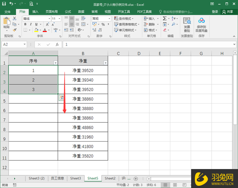Viewport: 238px width, 188px height.
Task: Click the AutoSum sigma icon
Action: click(165, 19)
